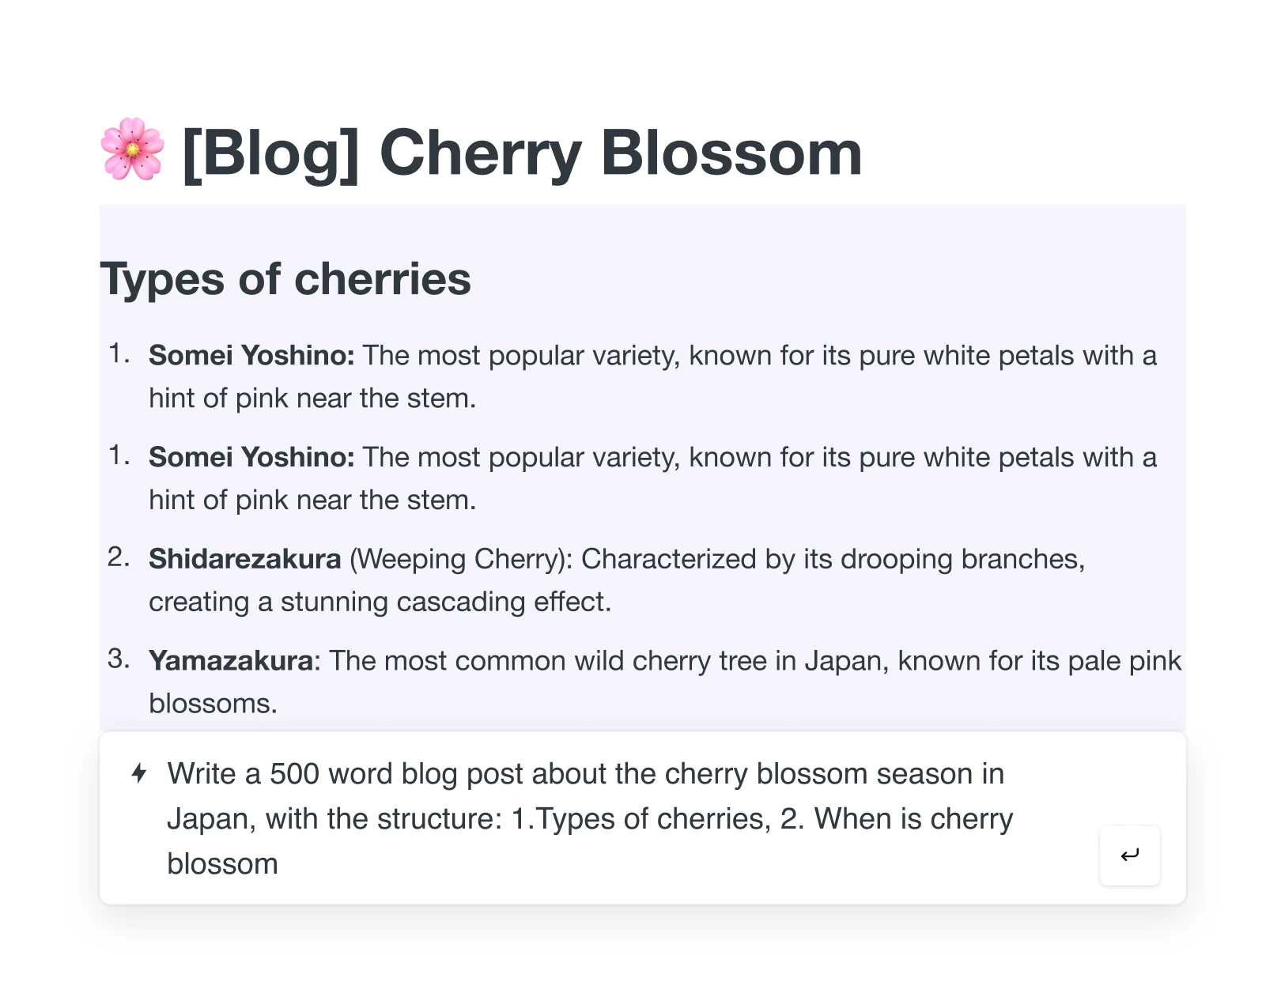Click the "[Blog] Cherry Blossom" page title
The image size is (1281, 997).
[522, 153]
